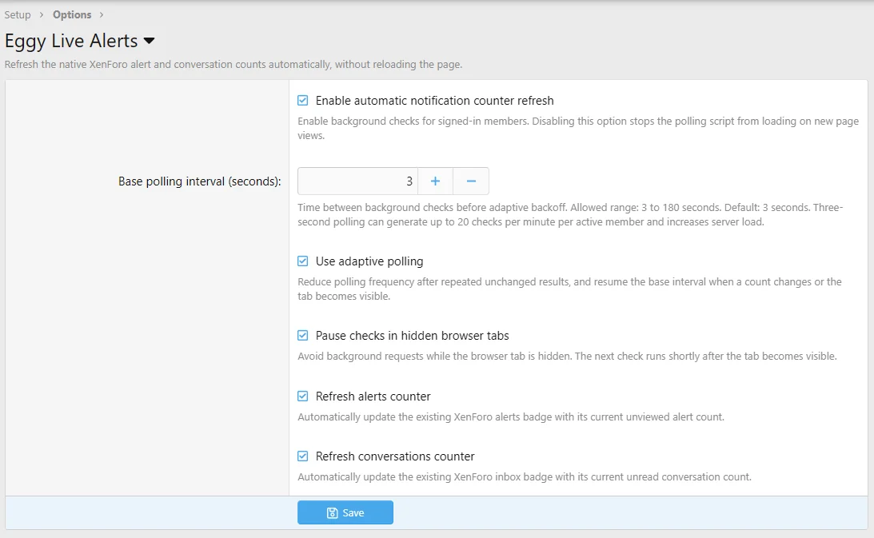The width and height of the screenshot is (874, 538).
Task: Click the Save button
Action: pyautogui.click(x=345, y=512)
